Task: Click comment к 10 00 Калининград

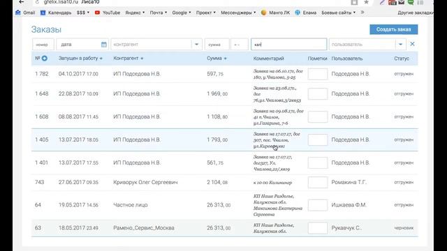Action: click(272, 183)
